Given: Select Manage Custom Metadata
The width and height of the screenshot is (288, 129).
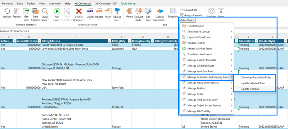Looking at the screenshot, I should point(207,60).
